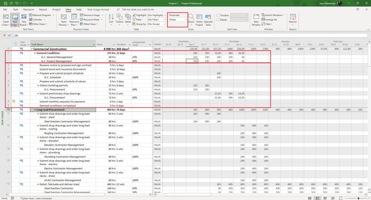371x200 pixels.
Task: Enable the Timeline checkbox
Action: [x=218, y=15]
